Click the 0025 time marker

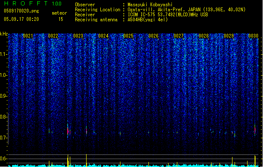tap(128, 36)
